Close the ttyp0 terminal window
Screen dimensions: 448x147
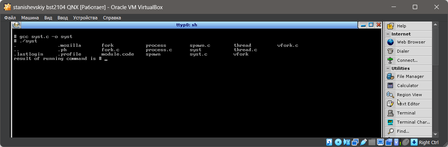379,25
